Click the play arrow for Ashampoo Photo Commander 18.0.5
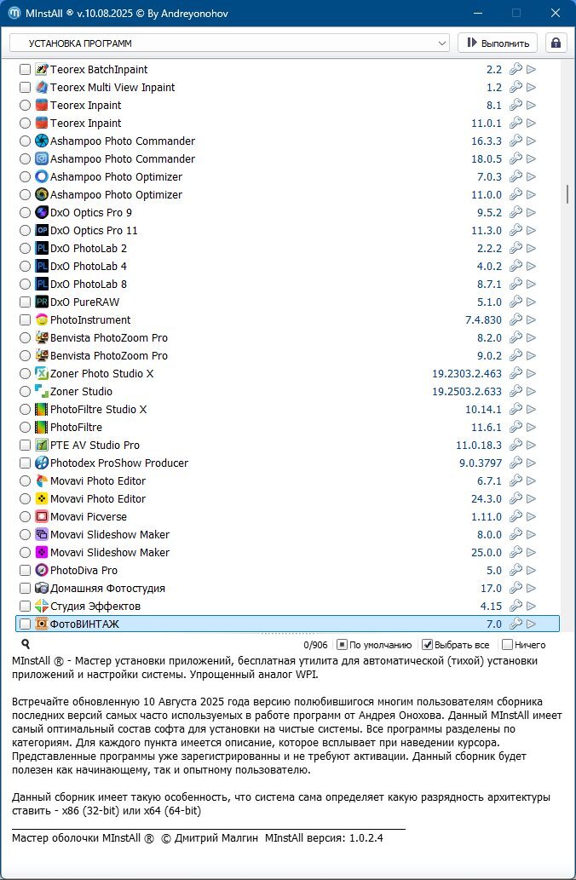This screenshot has height=880, width=576. pos(531,158)
